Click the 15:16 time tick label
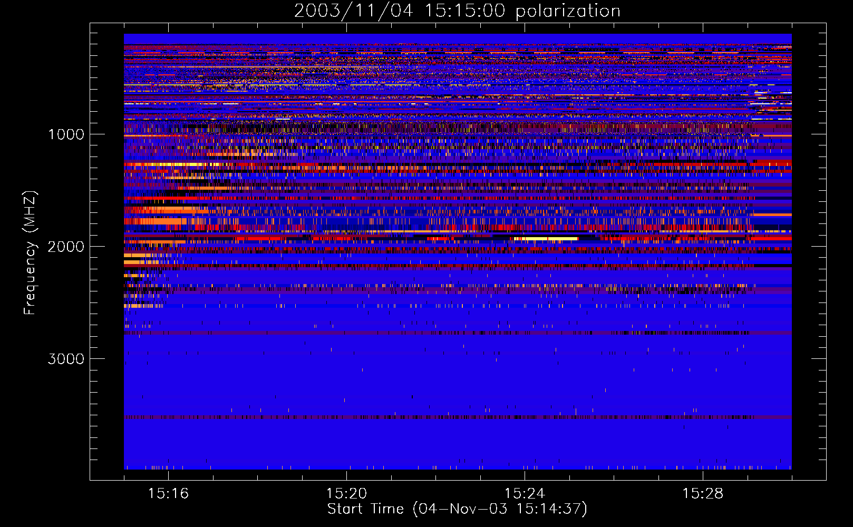The height and width of the screenshot is (527, 853). coord(168,494)
